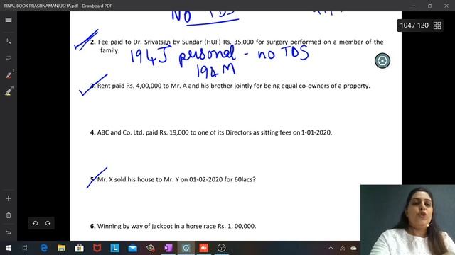The height and width of the screenshot is (255, 455).
Task: Undo the last annotation
Action: [35, 223]
